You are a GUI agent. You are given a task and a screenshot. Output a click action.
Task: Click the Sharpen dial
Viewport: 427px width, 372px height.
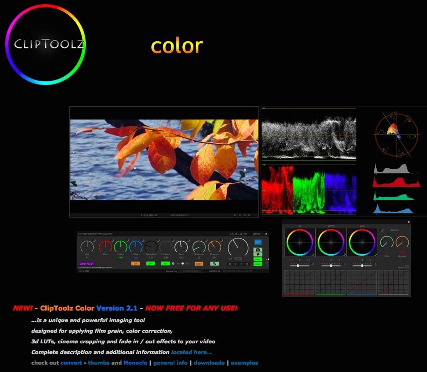(x=214, y=246)
